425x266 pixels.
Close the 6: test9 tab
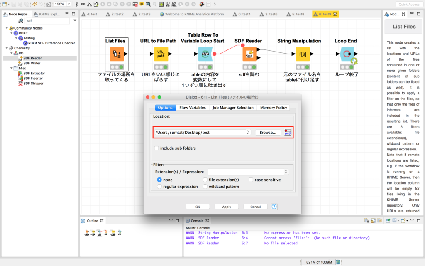tap(335, 14)
